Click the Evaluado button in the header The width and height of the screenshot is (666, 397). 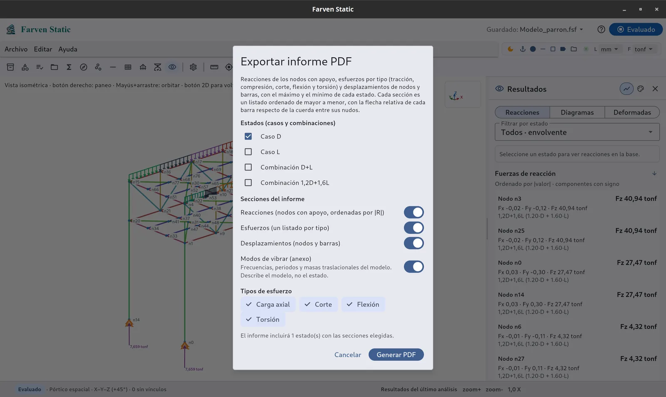point(636,30)
